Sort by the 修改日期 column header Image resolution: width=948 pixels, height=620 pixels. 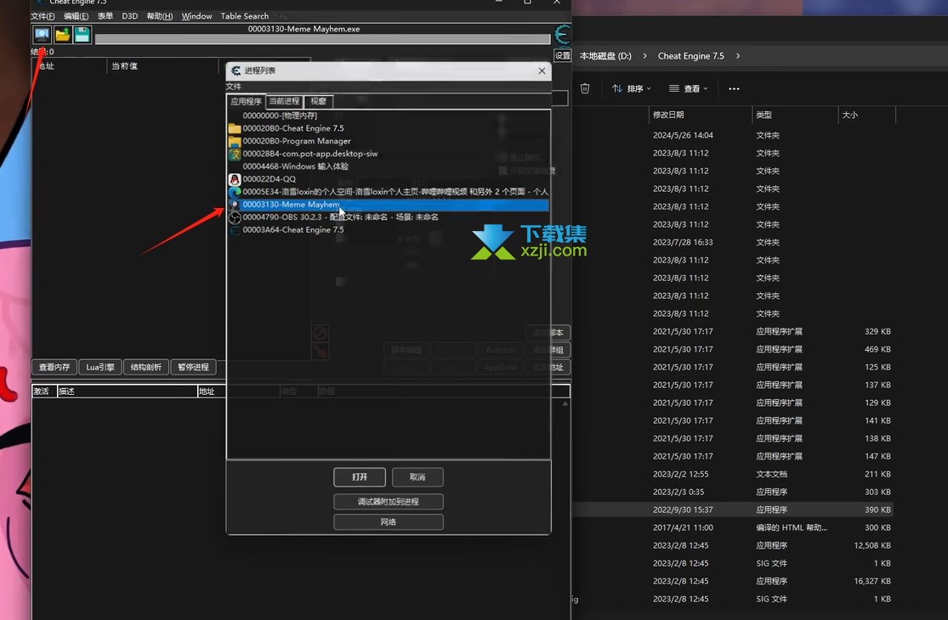point(700,115)
